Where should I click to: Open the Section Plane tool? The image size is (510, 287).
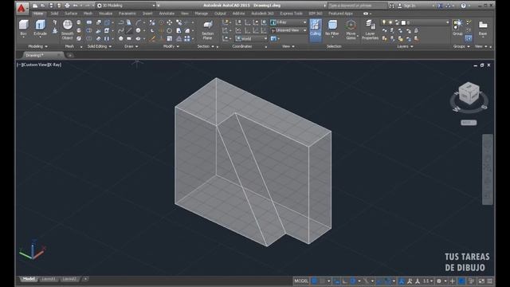207,30
